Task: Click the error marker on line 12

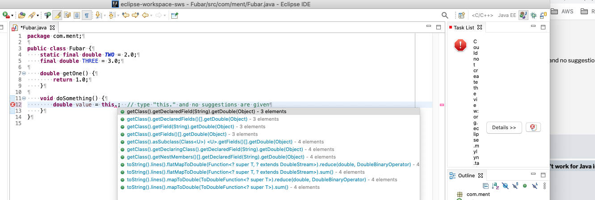Action: [13, 105]
